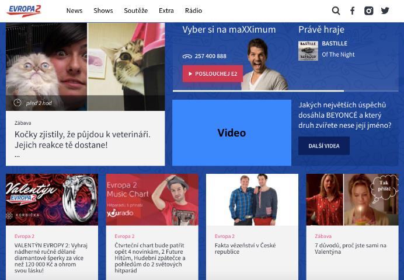
Task: Open the Valentýn ring image thumbnail
Action: [52, 199]
